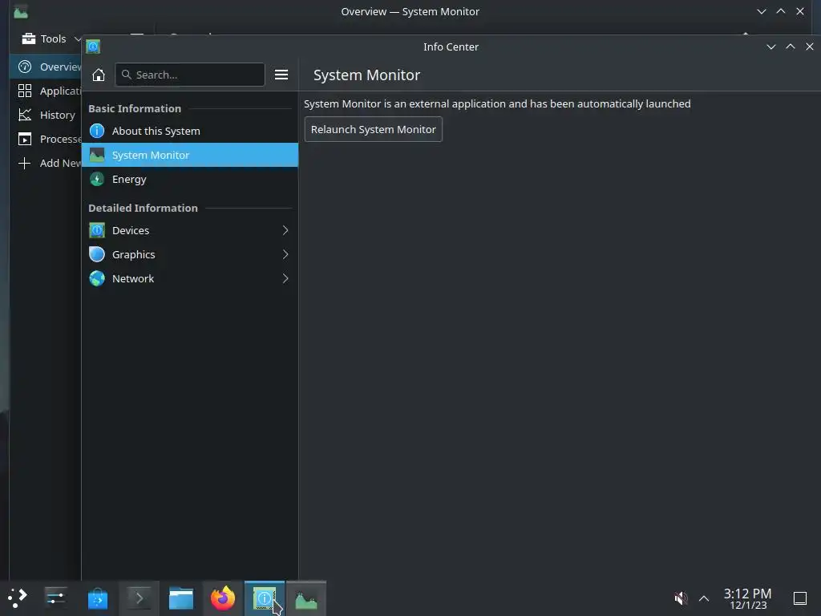Open Dolphin file manager from taskbar
The image size is (821, 616).
click(x=181, y=598)
